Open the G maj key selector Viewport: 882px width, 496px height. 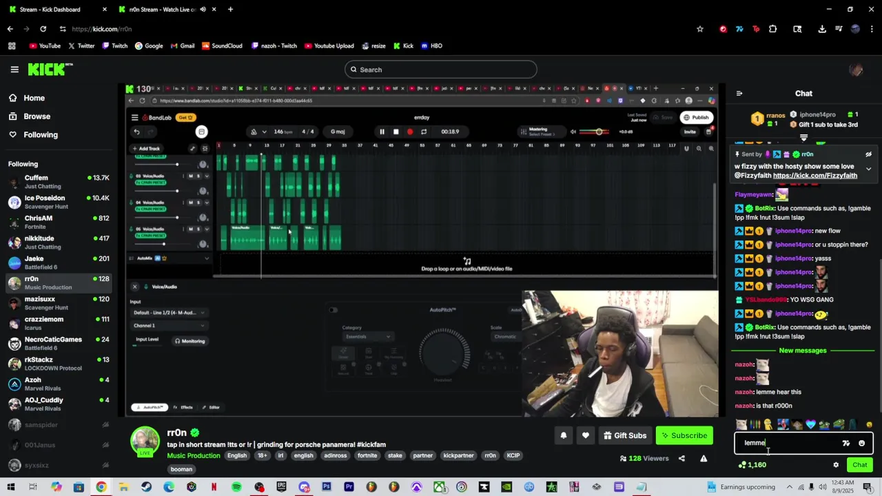click(x=338, y=132)
